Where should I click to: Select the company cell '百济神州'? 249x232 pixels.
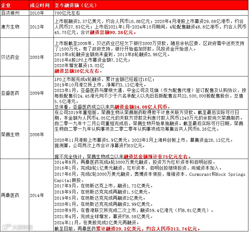coord(15,13)
